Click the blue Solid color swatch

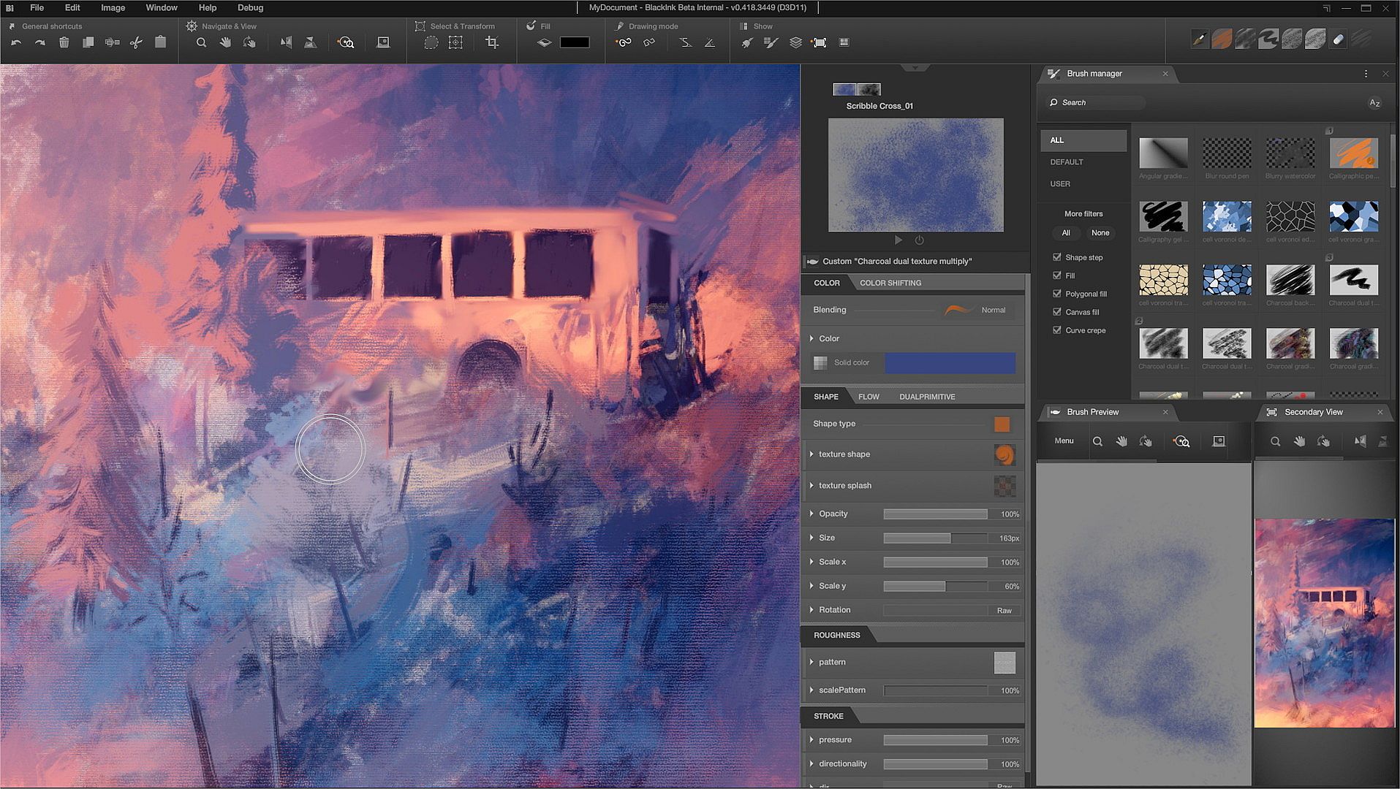pyautogui.click(x=950, y=363)
